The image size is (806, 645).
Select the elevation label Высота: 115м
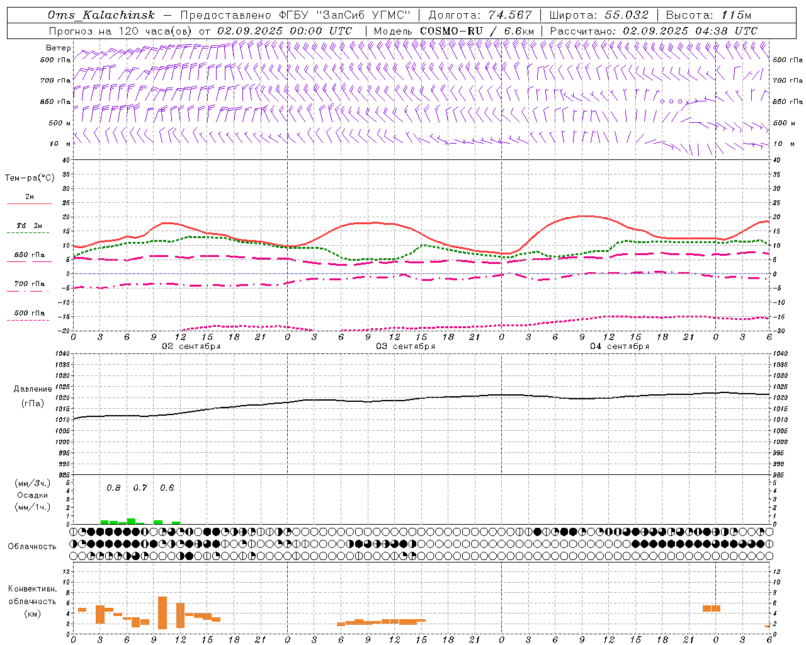(708, 15)
